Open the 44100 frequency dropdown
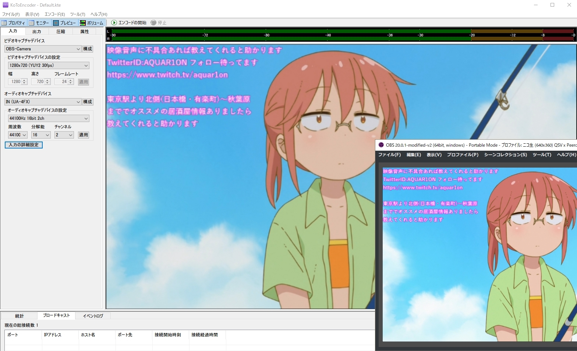The width and height of the screenshot is (577, 351). (18, 135)
